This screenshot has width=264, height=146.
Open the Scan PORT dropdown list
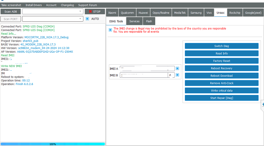coord(53,19)
